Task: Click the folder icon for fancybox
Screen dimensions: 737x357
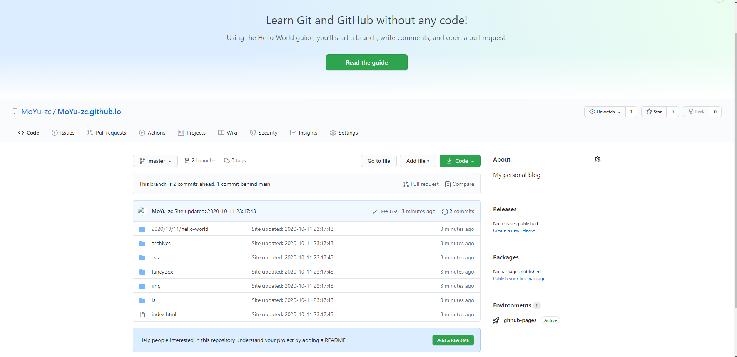Action: [x=142, y=272]
